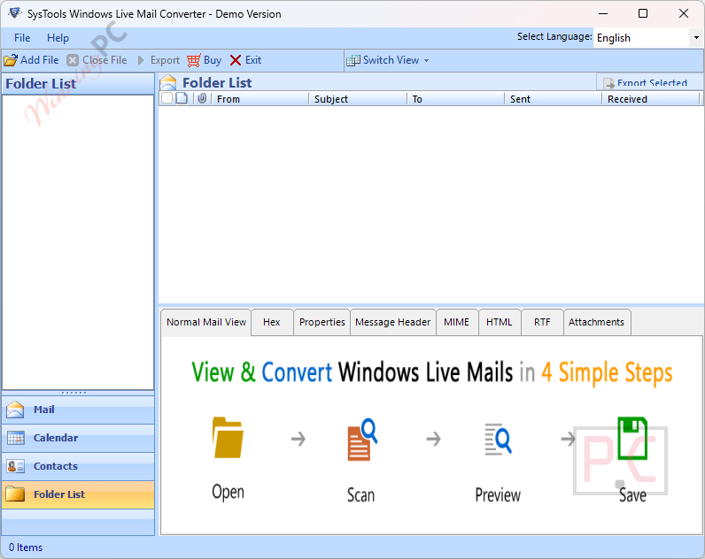Click the Buy shopping cart icon
705x559 pixels.
194,60
